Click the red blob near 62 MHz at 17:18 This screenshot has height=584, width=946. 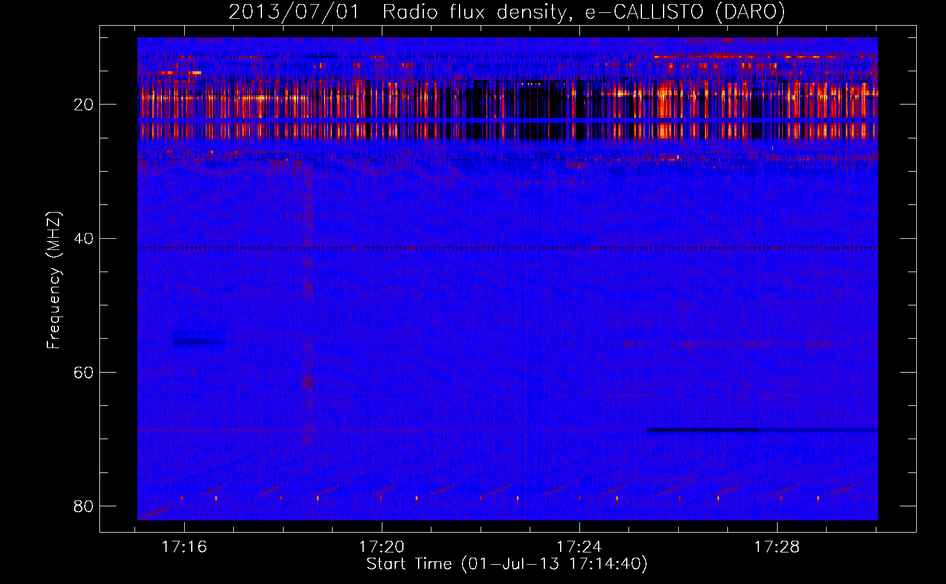point(308,383)
